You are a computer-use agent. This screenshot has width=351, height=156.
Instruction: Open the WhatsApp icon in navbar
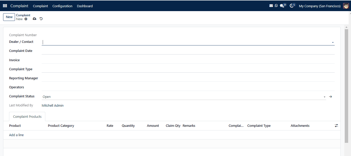[x=276, y=6]
